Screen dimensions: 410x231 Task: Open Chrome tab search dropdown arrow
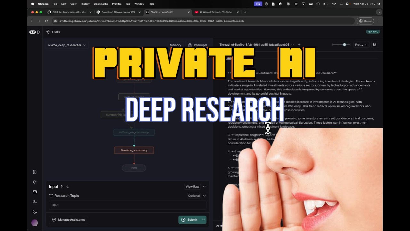click(379, 12)
